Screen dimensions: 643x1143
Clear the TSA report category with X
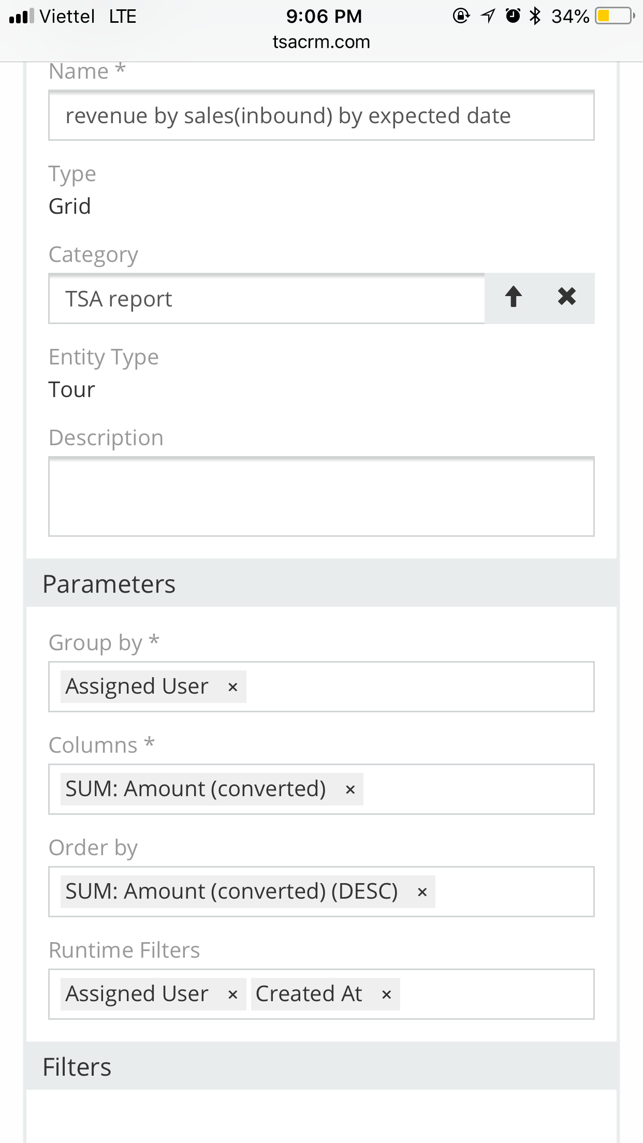(x=567, y=297)
